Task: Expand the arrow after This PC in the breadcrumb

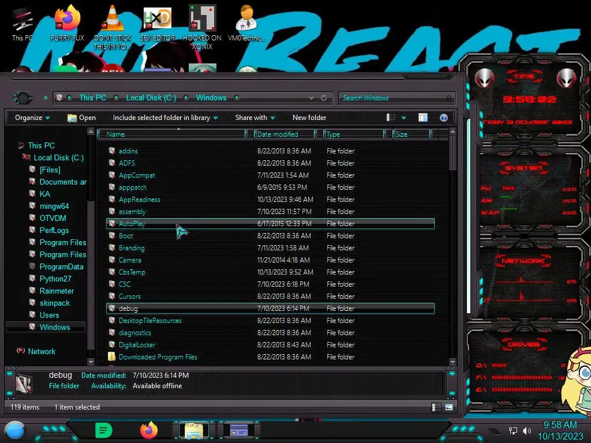Action: click(x=116, y=98)
